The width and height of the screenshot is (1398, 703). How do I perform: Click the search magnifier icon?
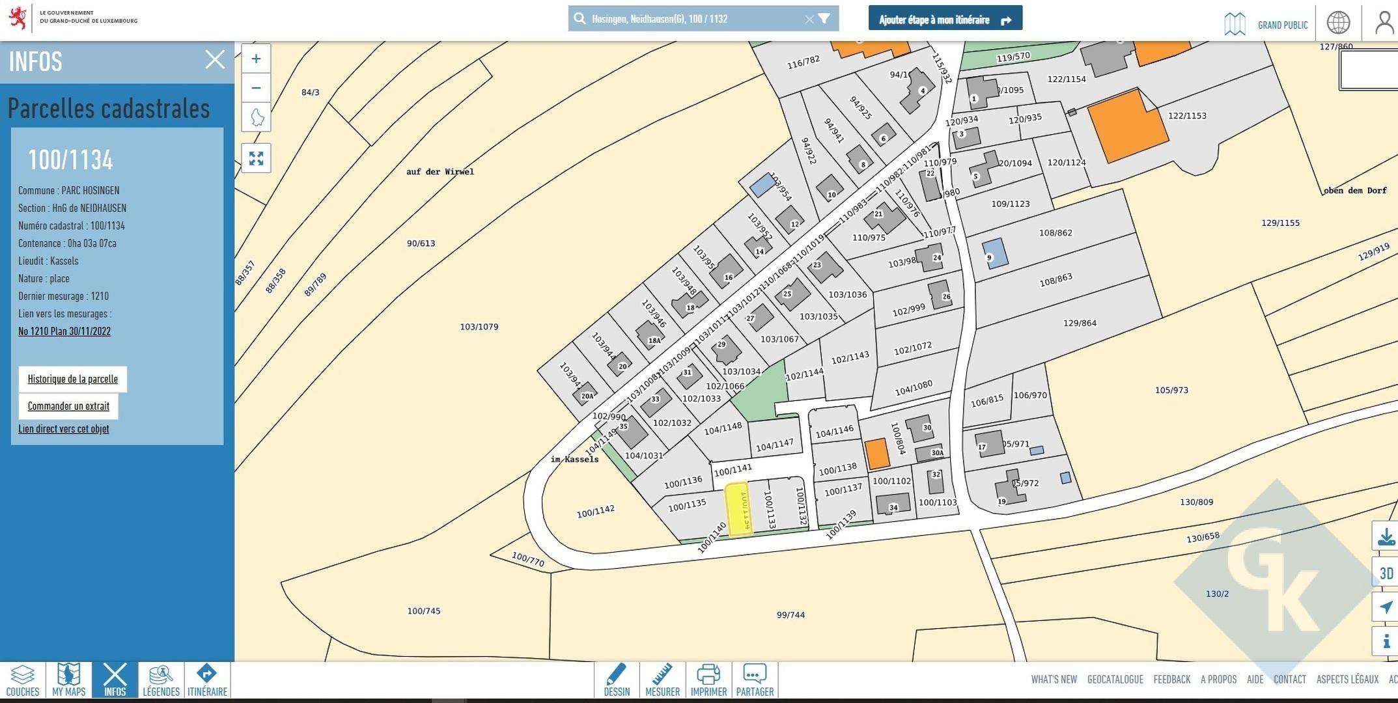[580, 19]
